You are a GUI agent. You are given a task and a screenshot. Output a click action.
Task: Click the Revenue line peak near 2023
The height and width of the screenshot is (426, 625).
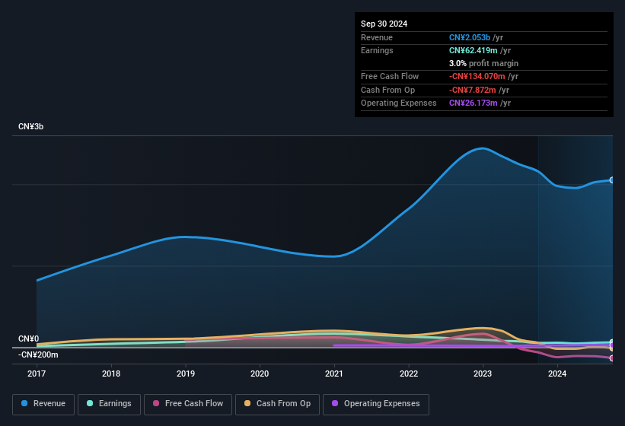(483, 148)
